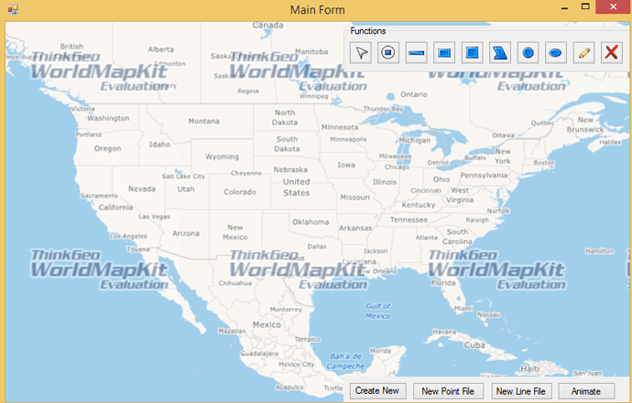Click the 'Arkansas' map label
Viewport: 632px width, 403px height.
pos(355,228)
